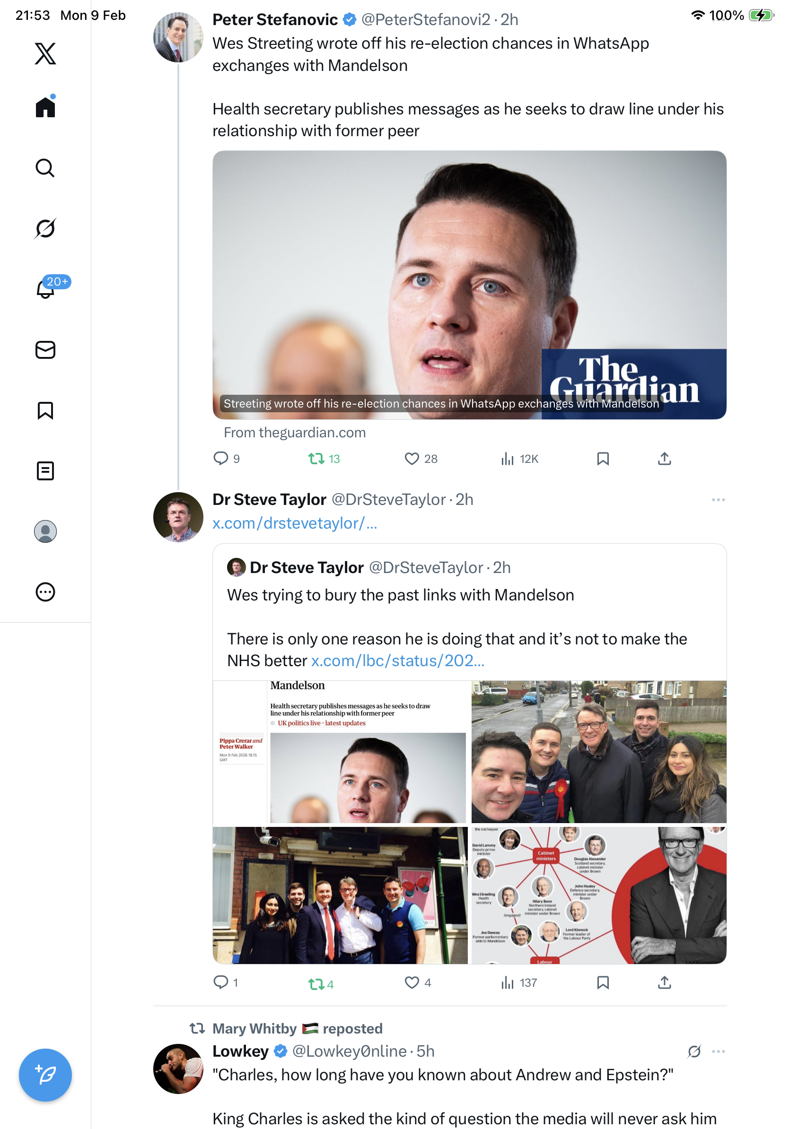Open Bookmarks in sidebar
789x1129 pixels.
pyautogui.click(x=45, y=410)
